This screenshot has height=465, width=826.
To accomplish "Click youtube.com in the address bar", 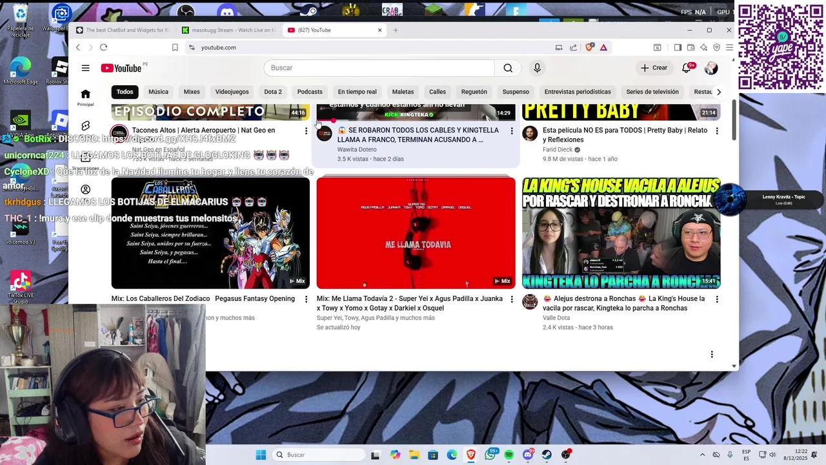I will [218, 47].
